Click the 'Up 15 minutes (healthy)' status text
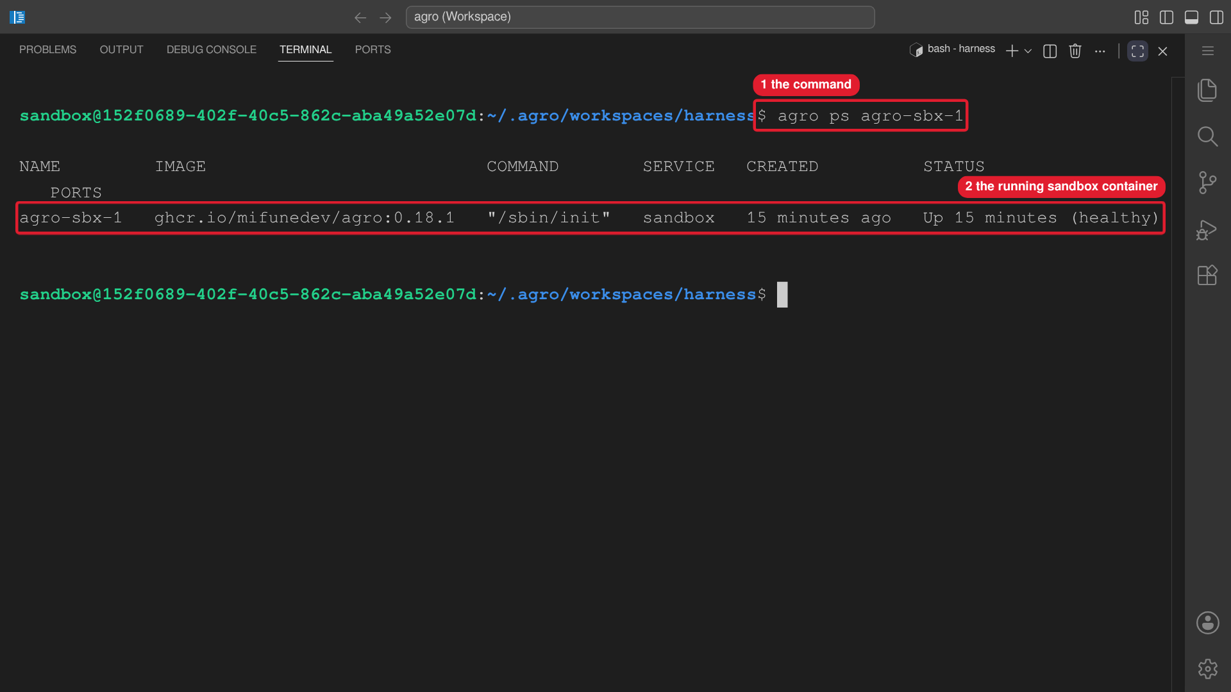The height and width of the screenshot is (692, 1231). point(1041,218)
